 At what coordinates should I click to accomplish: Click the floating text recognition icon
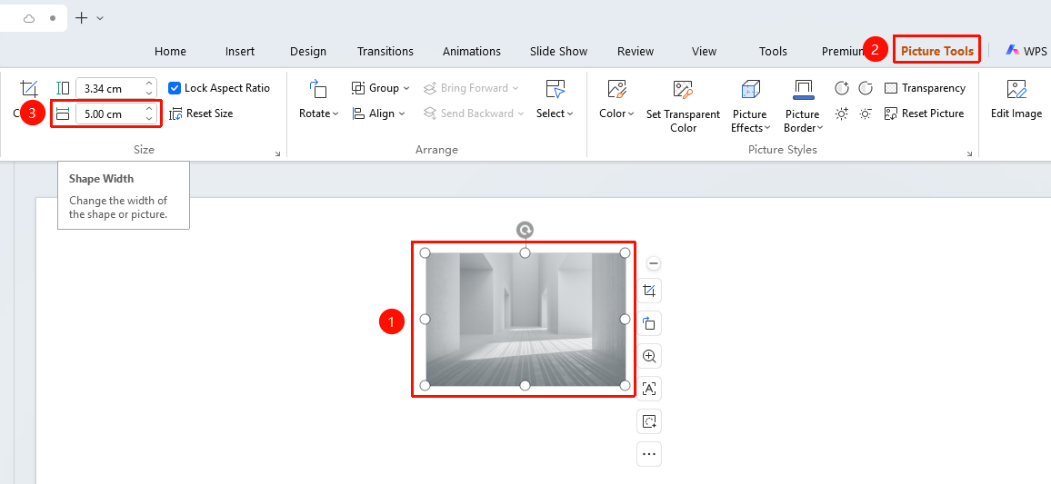point(649,389)
